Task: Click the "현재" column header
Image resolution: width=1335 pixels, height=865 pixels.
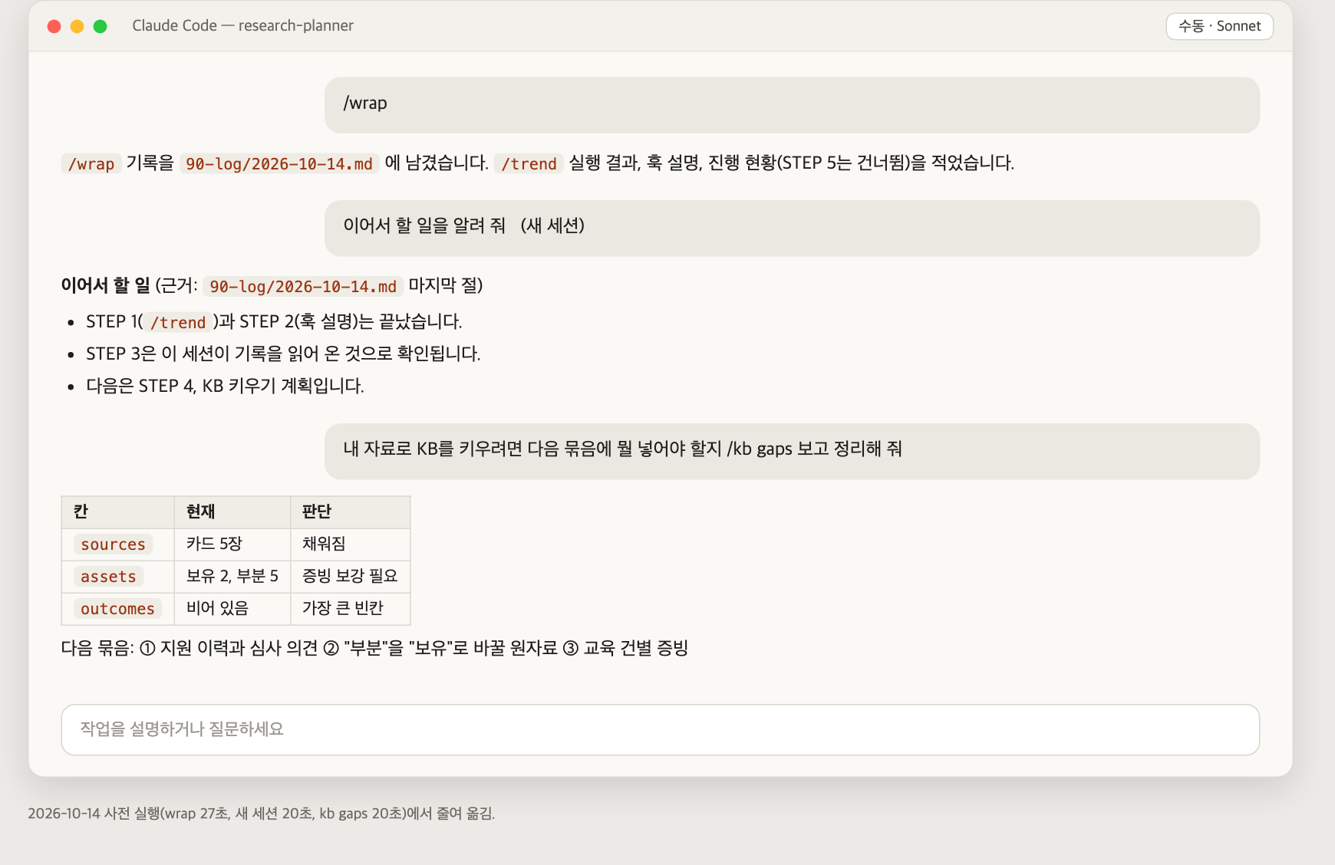Action: pyautogui.click(x=232, y=512)
